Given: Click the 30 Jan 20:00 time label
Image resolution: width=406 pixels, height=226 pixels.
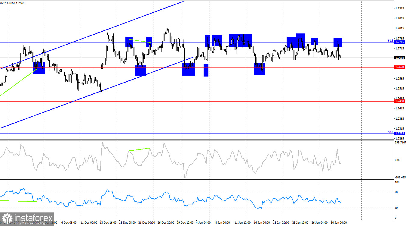Looking at the screenshot, I should click(339, 223).
